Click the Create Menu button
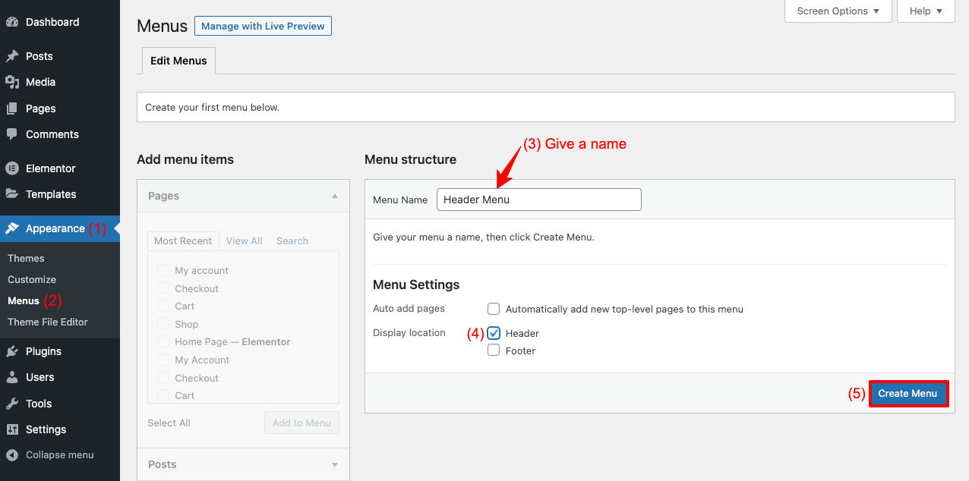 907,393
